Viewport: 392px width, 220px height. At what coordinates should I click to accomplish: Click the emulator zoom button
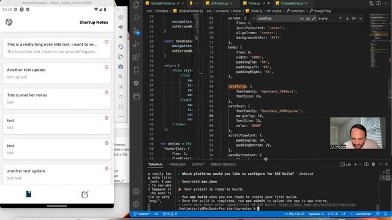coord(121,76)
